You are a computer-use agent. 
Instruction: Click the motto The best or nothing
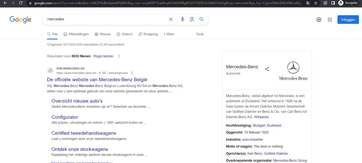click(268, 146)
